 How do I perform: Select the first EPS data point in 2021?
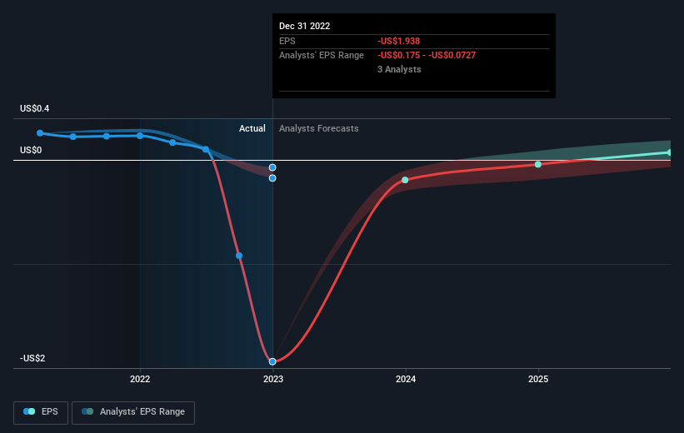pyautogui.click(x=40, y=133)
